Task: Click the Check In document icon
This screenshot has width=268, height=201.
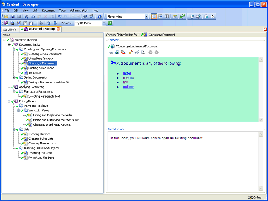Action: point(192,17)
